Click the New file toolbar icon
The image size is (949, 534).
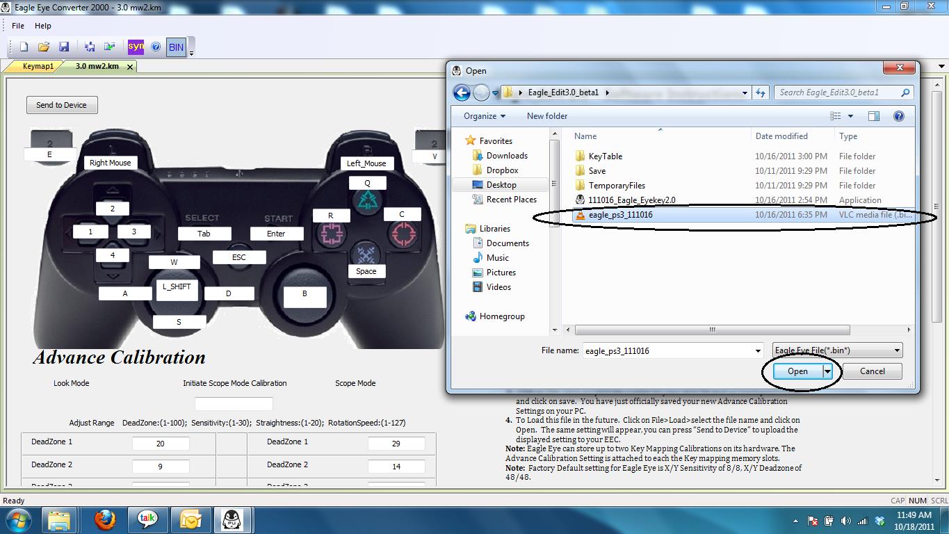tap(24, 47)
